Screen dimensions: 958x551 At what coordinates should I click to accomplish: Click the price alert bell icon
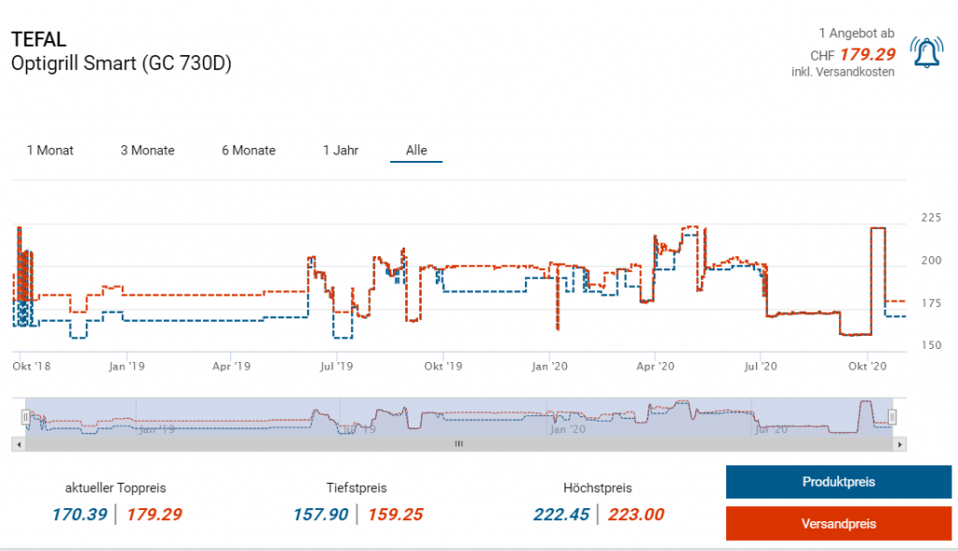[x=927, y=54]
